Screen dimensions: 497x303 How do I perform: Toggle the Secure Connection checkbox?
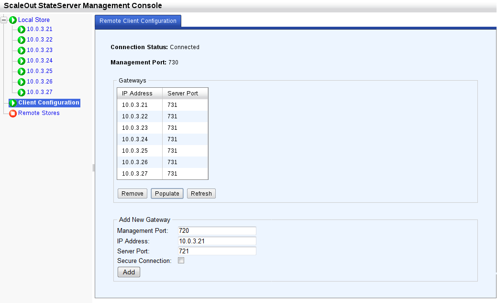click(x=181, y=261)
